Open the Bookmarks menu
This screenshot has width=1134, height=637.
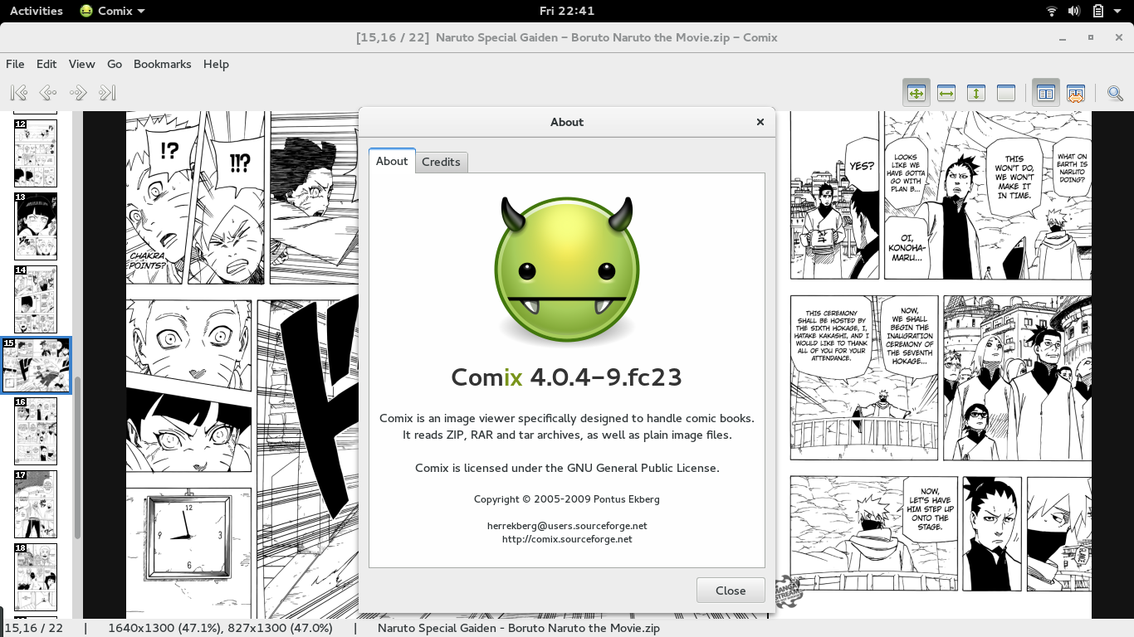163,64
